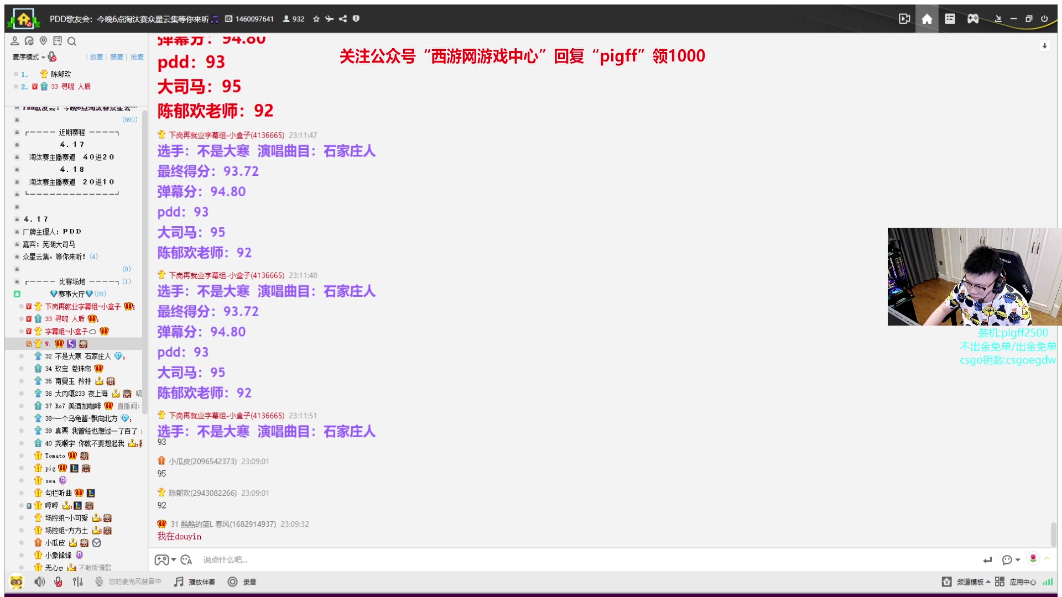Collapse the 赛事大厅 room
The width and height of the screenshot is (1062, 597).
(x=71, y=294)
